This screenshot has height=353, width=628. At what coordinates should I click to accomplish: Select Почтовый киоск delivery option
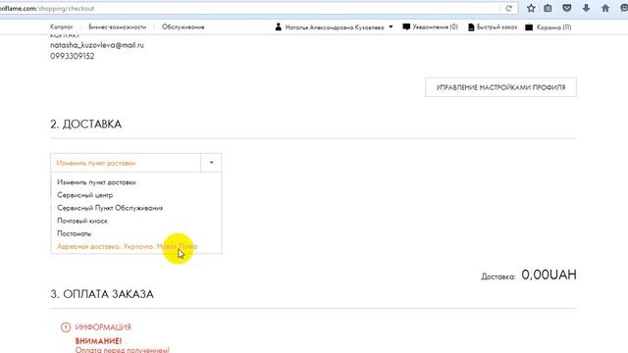pyautogui.click(x=82, y=221)
